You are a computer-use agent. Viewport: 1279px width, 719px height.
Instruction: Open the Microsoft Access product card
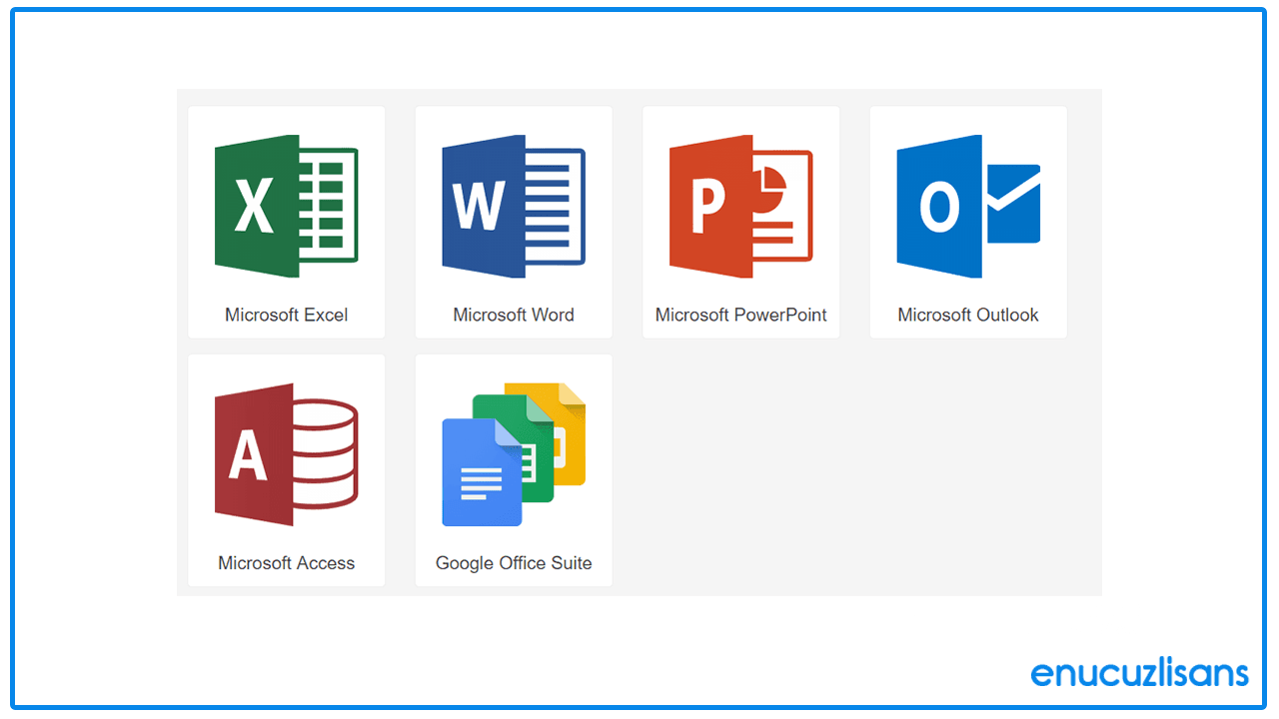[x=287, y=469]
